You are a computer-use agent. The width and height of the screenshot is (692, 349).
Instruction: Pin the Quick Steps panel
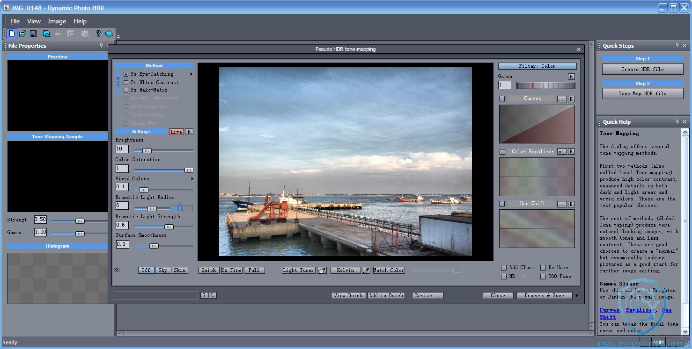coord(677,45)
